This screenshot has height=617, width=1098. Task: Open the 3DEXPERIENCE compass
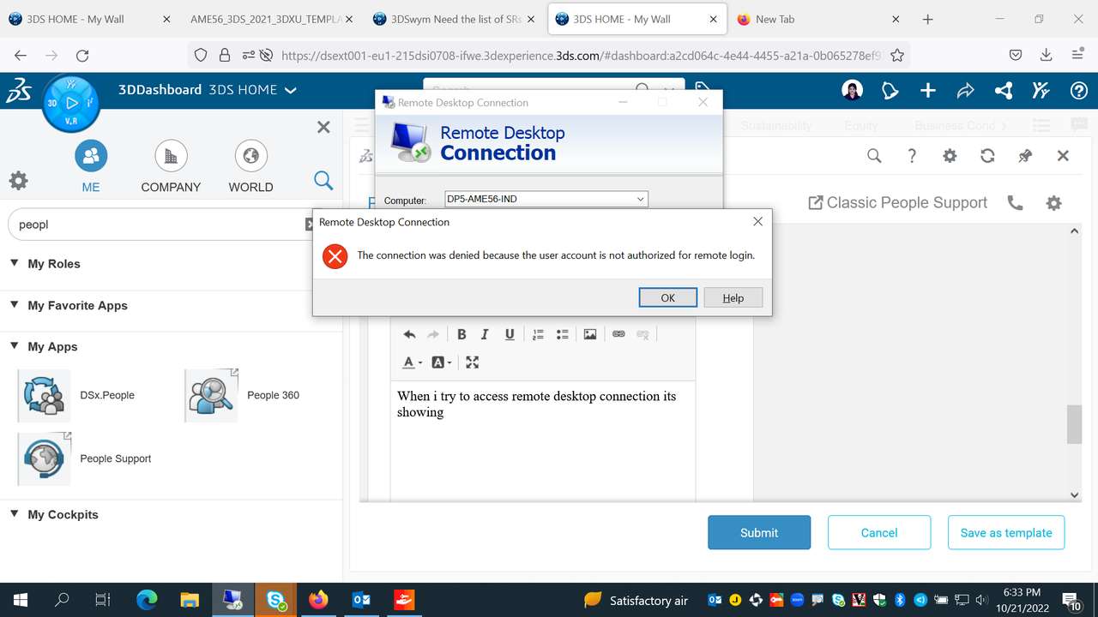pyautogui.click(x=71, y=103)
